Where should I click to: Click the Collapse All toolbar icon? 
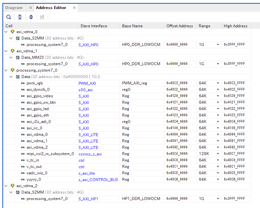click(20, 17)
